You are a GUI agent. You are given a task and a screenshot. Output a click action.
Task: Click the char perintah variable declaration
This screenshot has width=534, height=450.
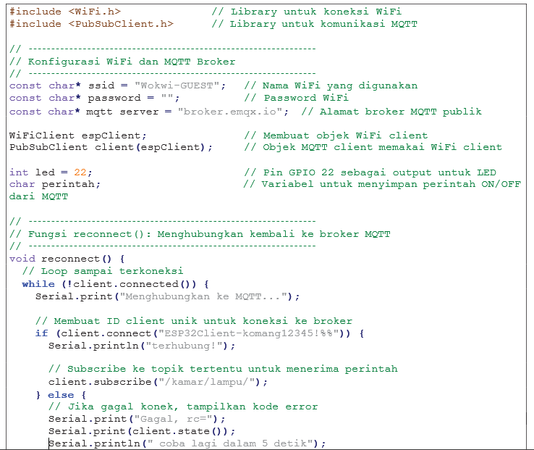[55, 184]
